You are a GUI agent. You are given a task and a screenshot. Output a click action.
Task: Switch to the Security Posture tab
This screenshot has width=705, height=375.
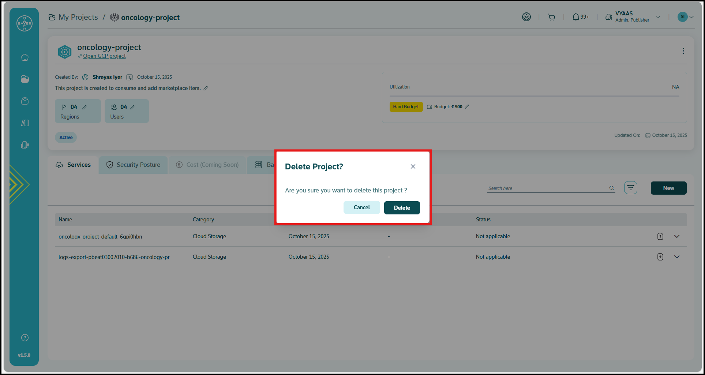pos(134,165)
